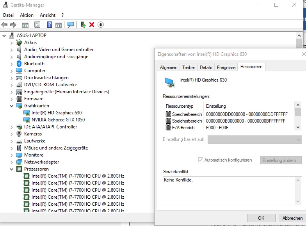Image resolution: width=306 pixels, height=226 pixels.
Task: Switch to the Details tab
Action: click(x=206, y=67)
